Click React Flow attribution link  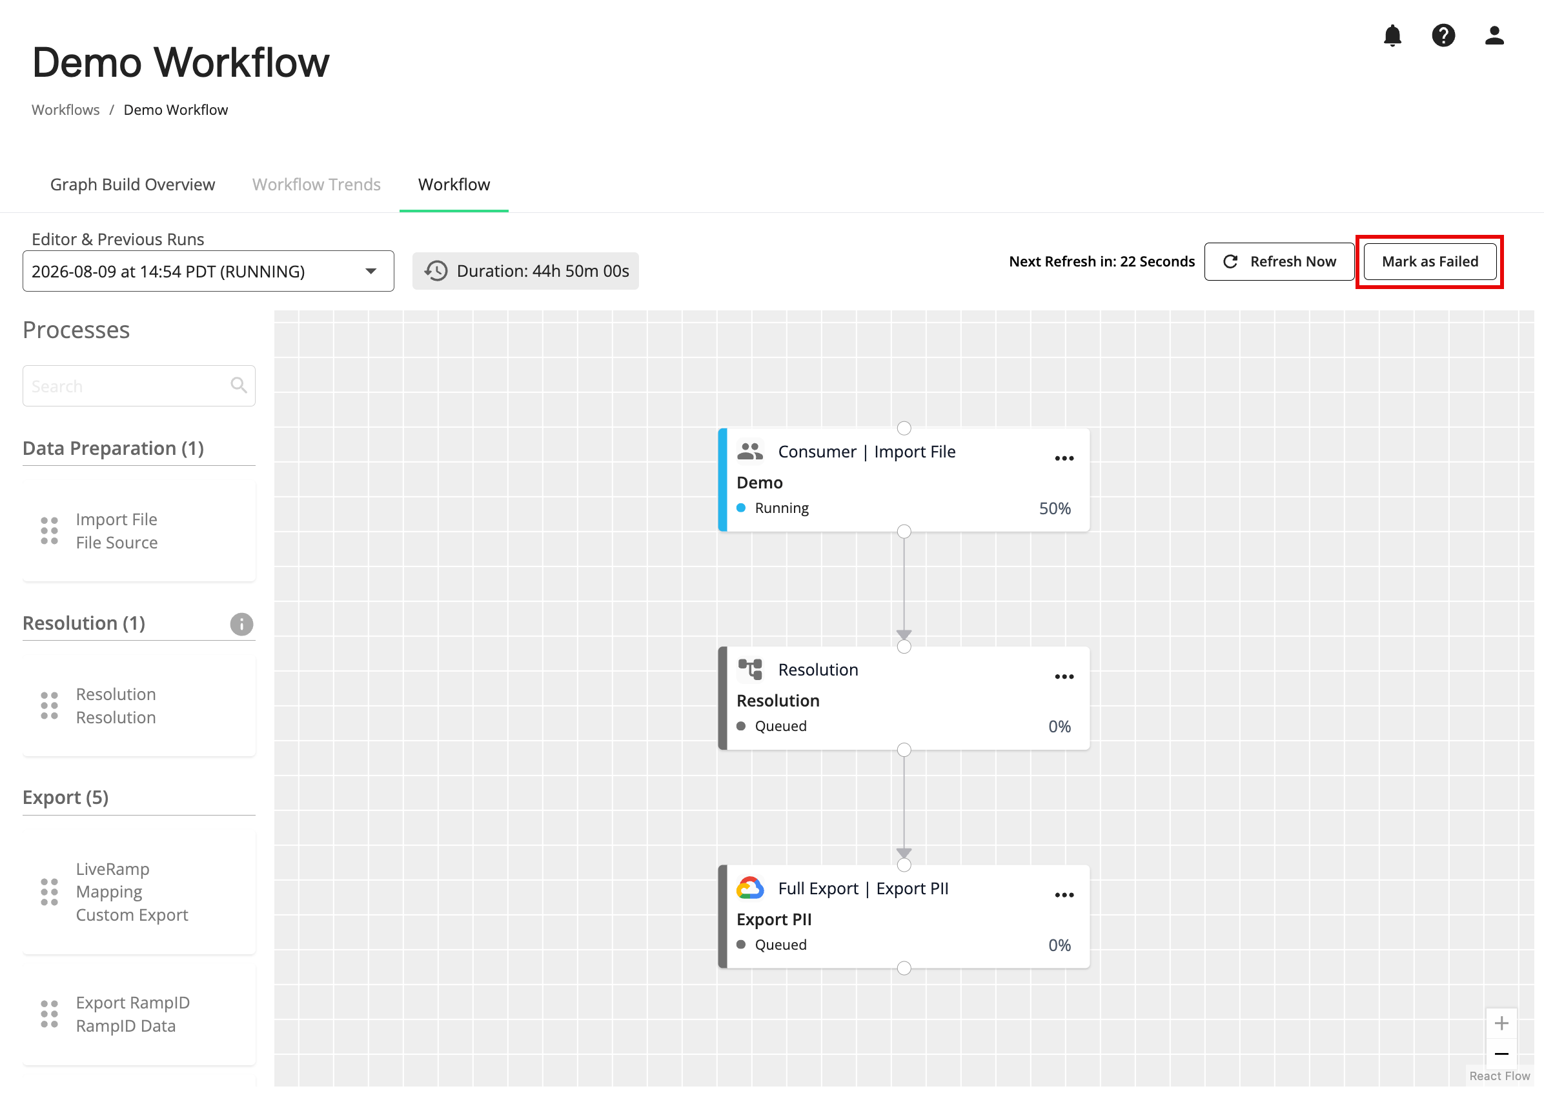tap(1499, 1076)
